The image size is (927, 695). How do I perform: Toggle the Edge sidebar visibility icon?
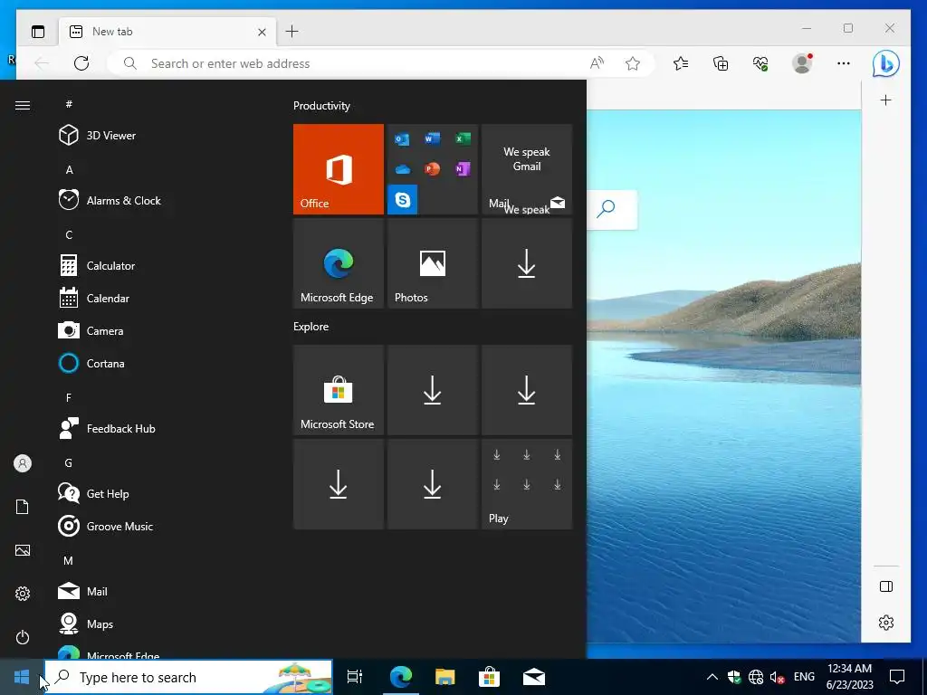[x=885, y=586]
